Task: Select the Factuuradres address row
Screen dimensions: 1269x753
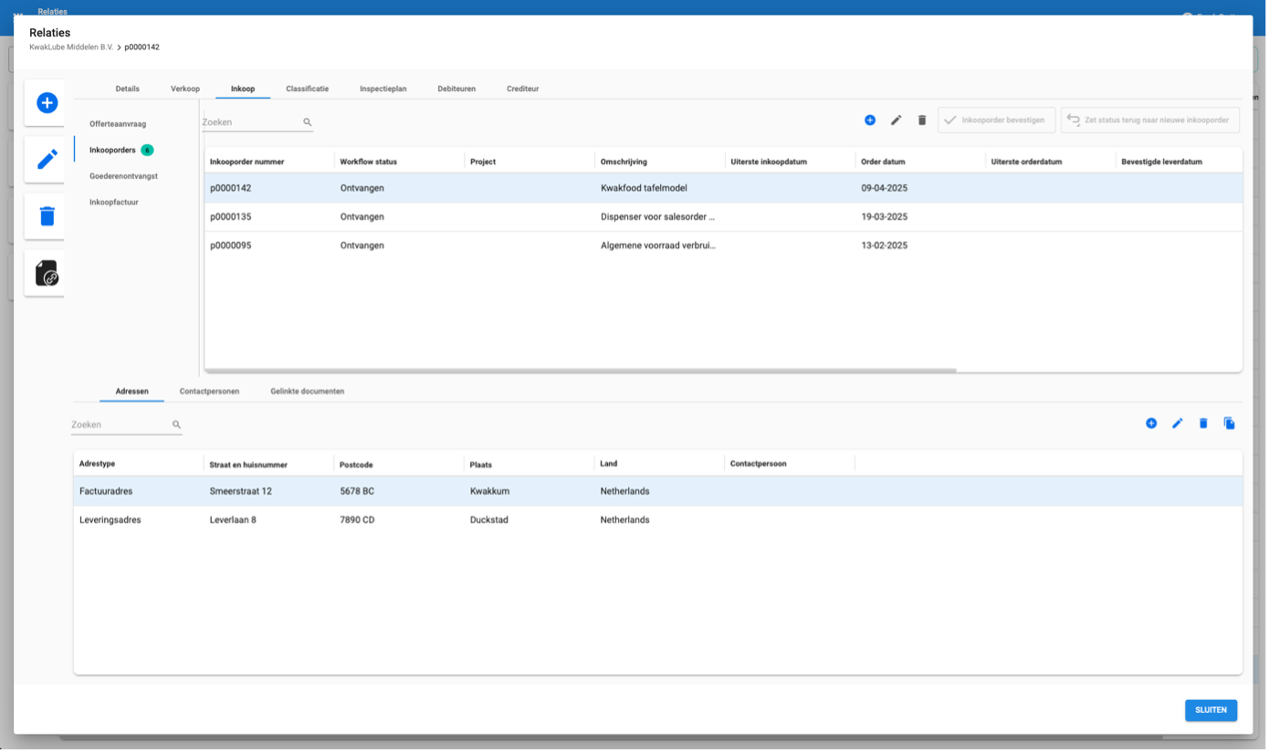Action: pos(657,491)
